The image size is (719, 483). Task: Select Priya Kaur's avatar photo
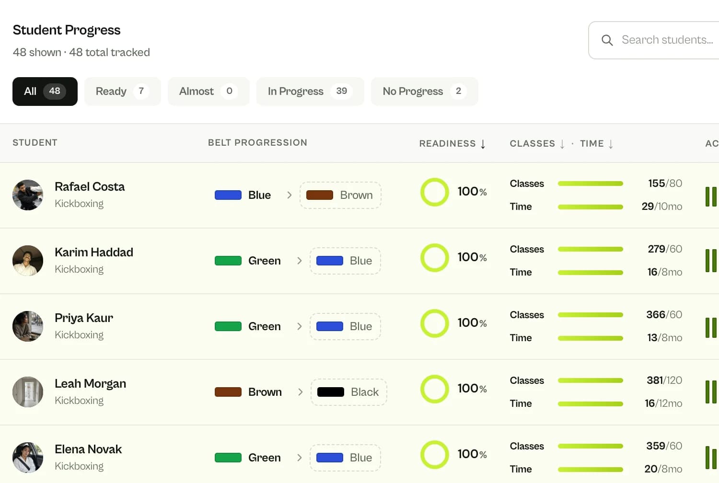click(28, 326)
